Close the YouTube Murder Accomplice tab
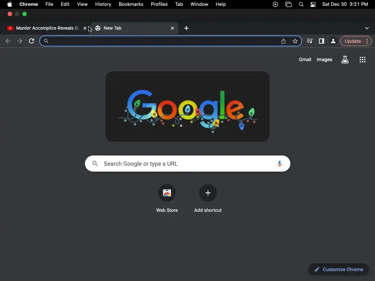 [85, 28]
